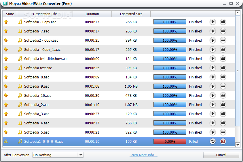This screenshot has height=162, width=243.
Task: Play the Softpedia_7.aac converted file
Action: (x=212, y=31)
